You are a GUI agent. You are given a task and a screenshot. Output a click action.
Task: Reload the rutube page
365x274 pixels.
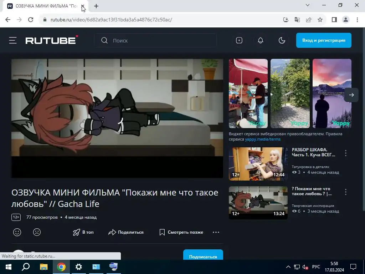coord(31,20)
